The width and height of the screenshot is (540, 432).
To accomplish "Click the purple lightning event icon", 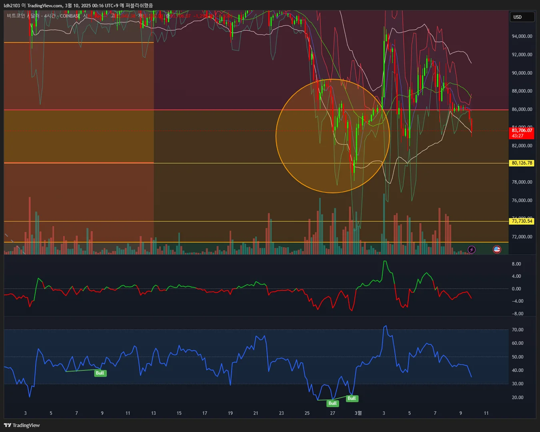I will (472, 250).
